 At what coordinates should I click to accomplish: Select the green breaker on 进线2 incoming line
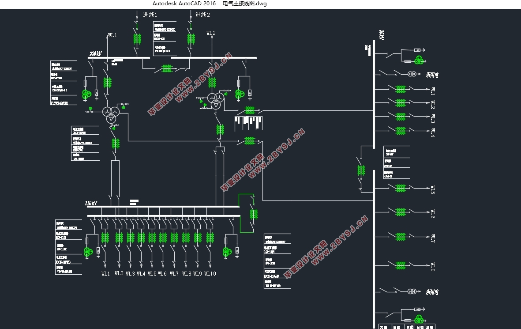point(191,39)
